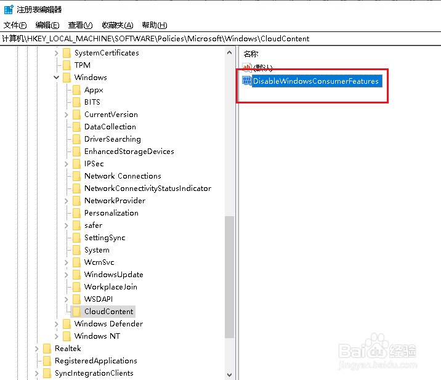
Task: Click the EnhancedStorageDevices folder icon
Action: (x=76, y=152)
